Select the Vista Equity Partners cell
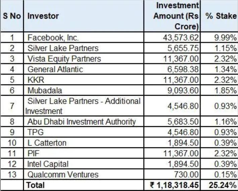This screenshot has height=191, width=238. (x=84, y=59)
